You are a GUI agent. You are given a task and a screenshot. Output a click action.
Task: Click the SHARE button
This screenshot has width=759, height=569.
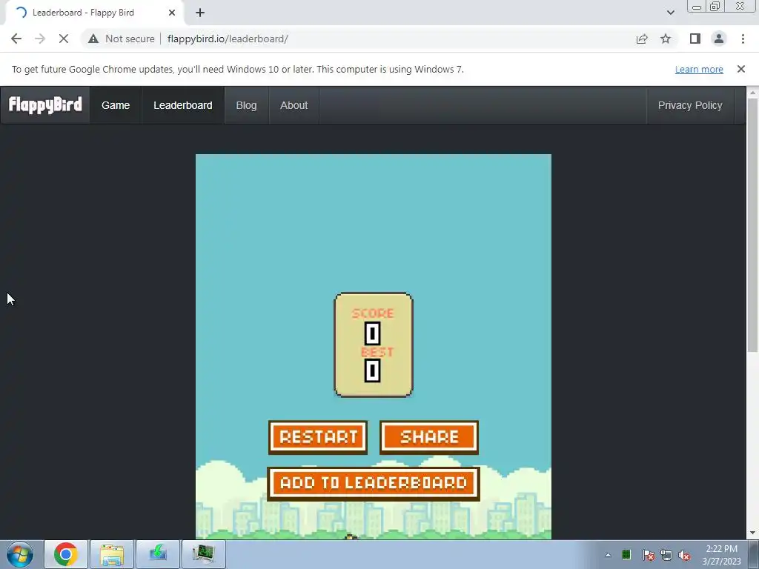tap(429, 437)
